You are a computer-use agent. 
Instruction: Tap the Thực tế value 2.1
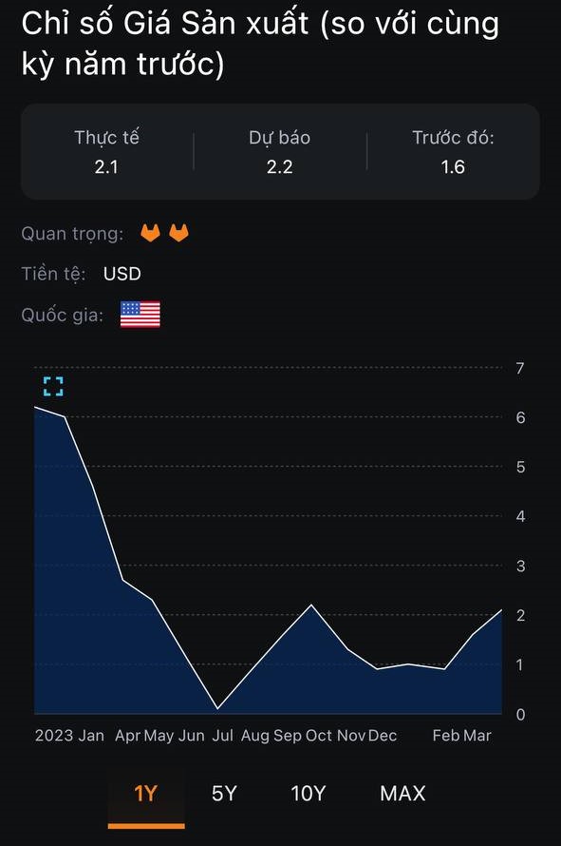(x=106, y=167)
